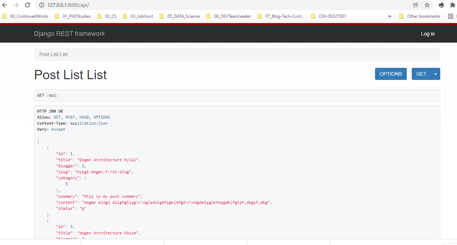Viewport: 457px width, 245px height.
Task: Open the 06_DEVTeamLeader bookmark folder
Action: 229,16
